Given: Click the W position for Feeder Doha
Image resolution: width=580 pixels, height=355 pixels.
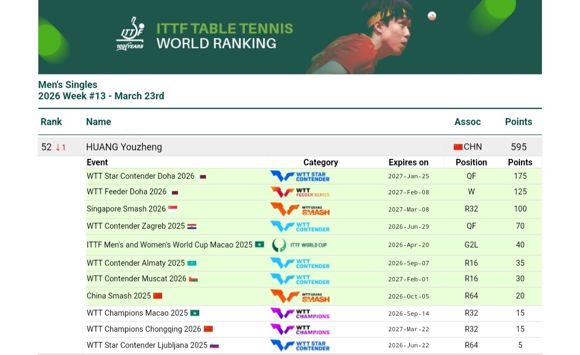Looking at the screenshot, I should point(472,192).
